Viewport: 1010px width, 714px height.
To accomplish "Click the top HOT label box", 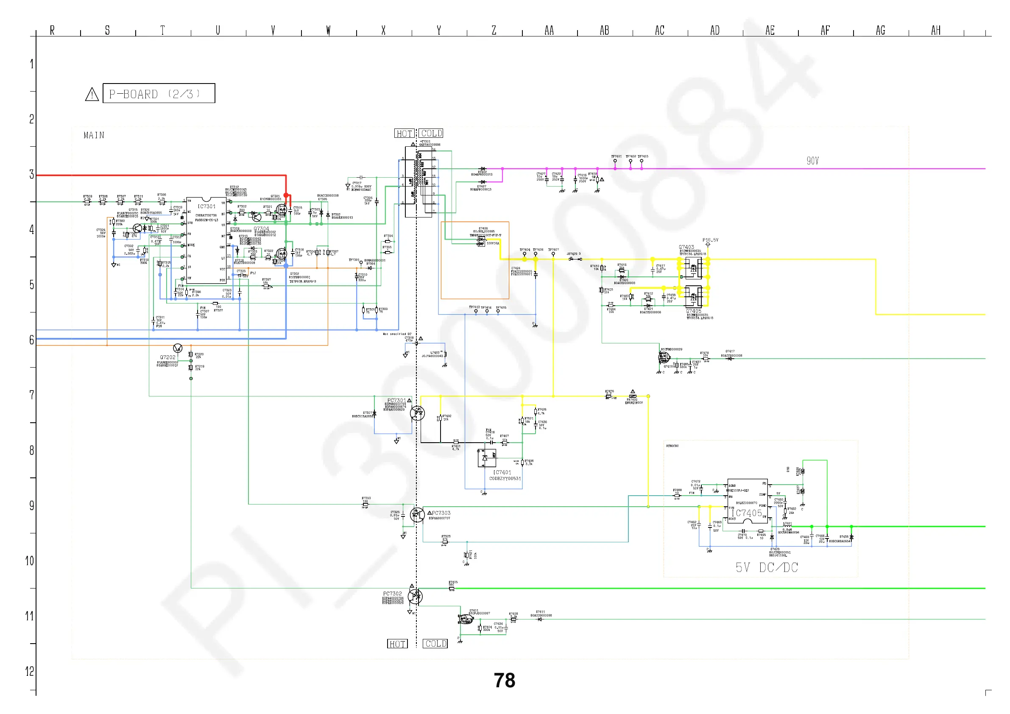I will 404,133.
